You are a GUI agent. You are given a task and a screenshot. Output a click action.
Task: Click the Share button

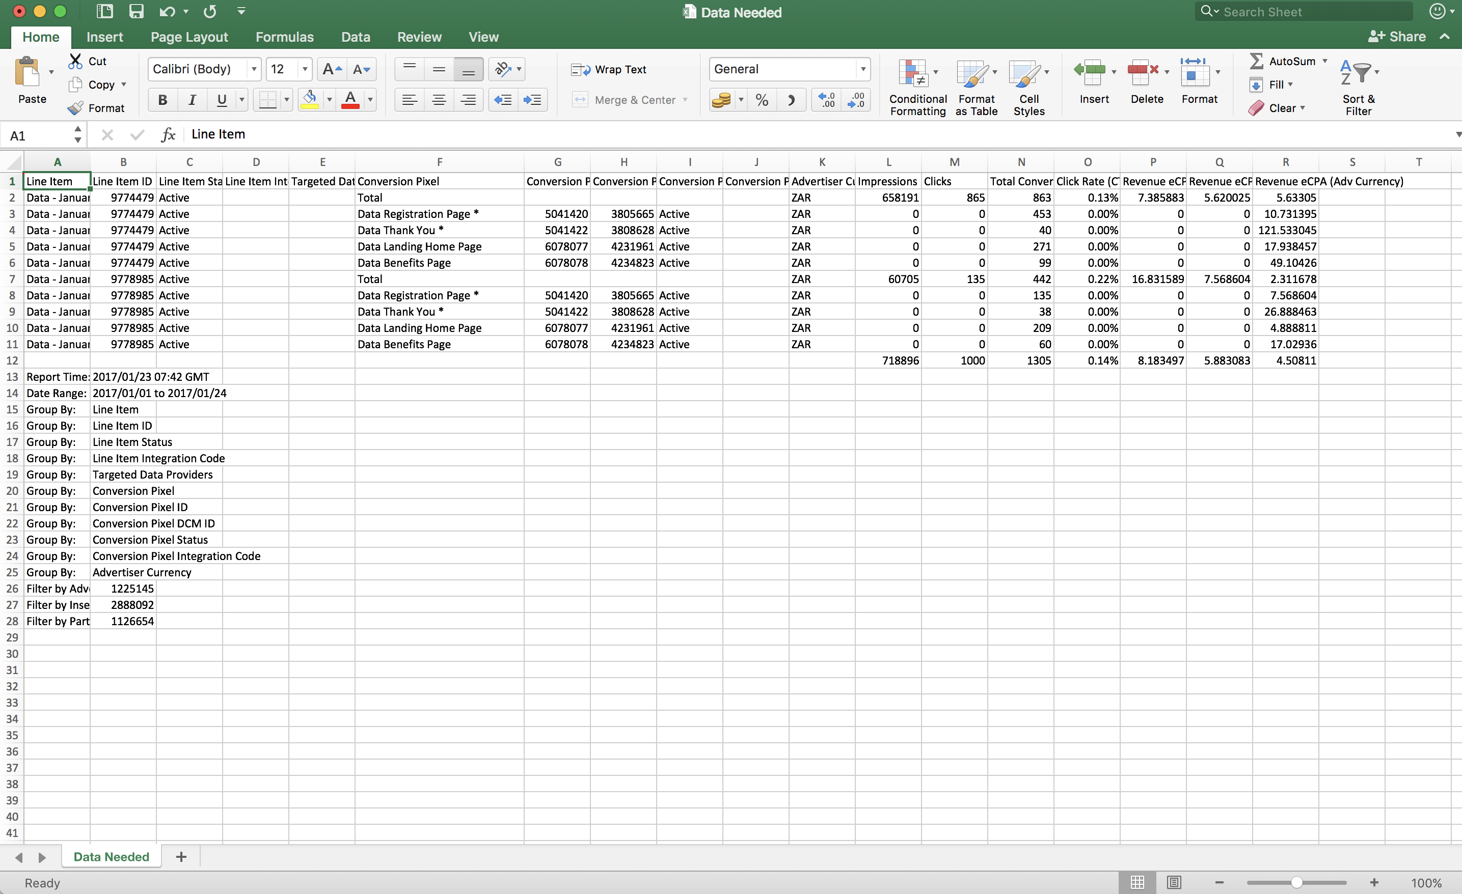point(1397,37)
